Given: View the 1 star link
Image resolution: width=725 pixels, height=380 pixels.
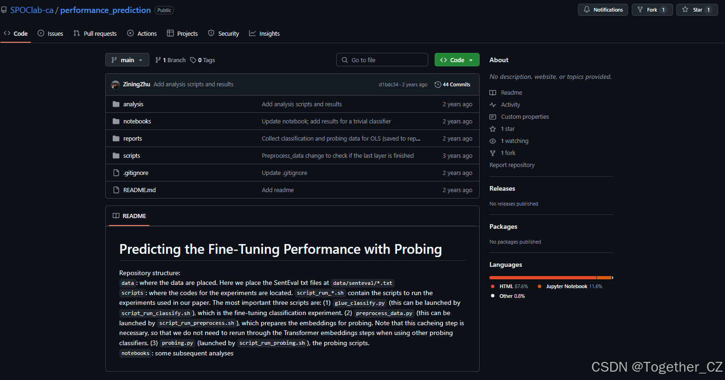Looking at the screenshot, I should point(507,129).
